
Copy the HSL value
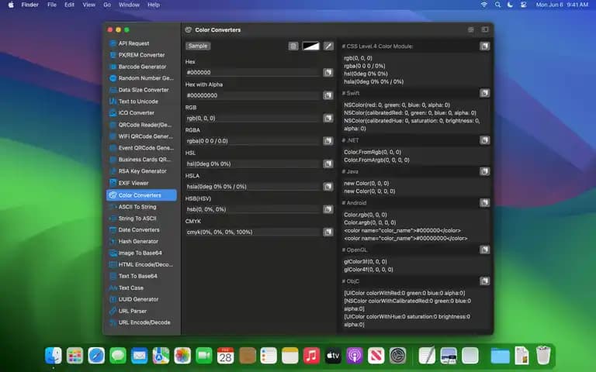click(328, 164)
